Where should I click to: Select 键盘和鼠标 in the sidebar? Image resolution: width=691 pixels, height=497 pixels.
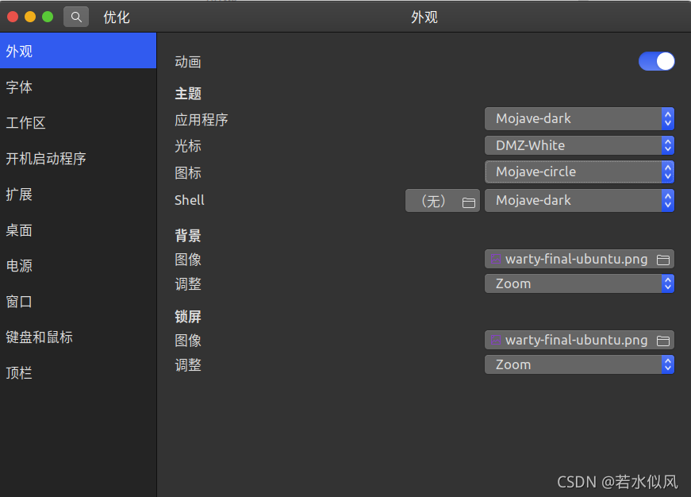tap(40, 337)
